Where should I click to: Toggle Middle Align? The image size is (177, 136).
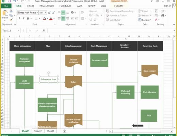click(x=63, y=13)
